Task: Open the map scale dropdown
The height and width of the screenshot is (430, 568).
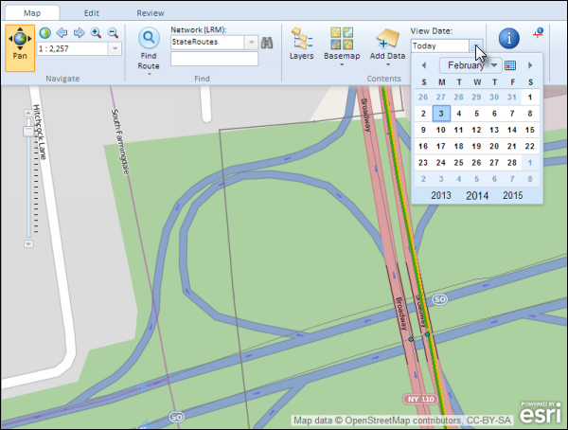Action: click(x=115, y=48)
